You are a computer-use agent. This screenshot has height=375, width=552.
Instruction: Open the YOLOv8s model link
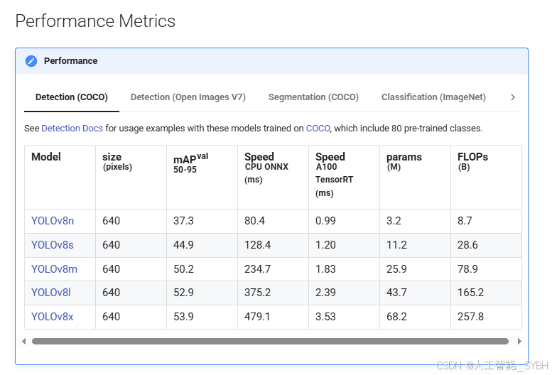click(x=53, y=245)
